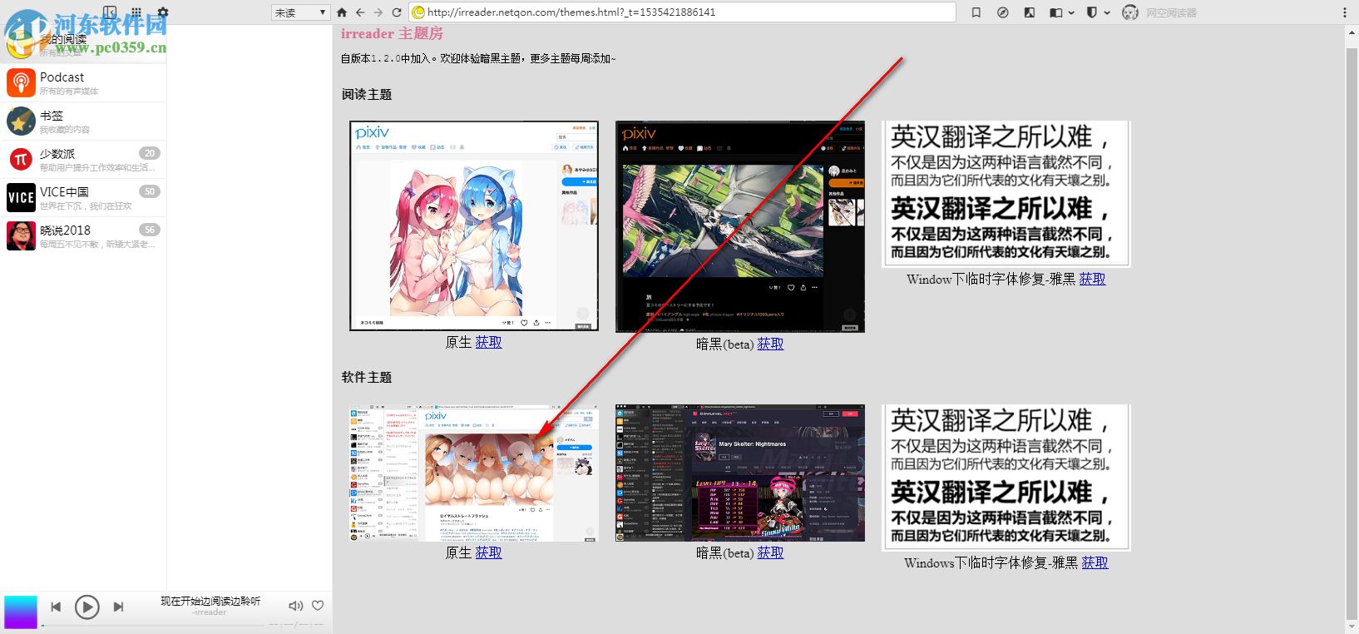
Task: Click the irreader 主题房 heading
Action: (x=392, y=34)
